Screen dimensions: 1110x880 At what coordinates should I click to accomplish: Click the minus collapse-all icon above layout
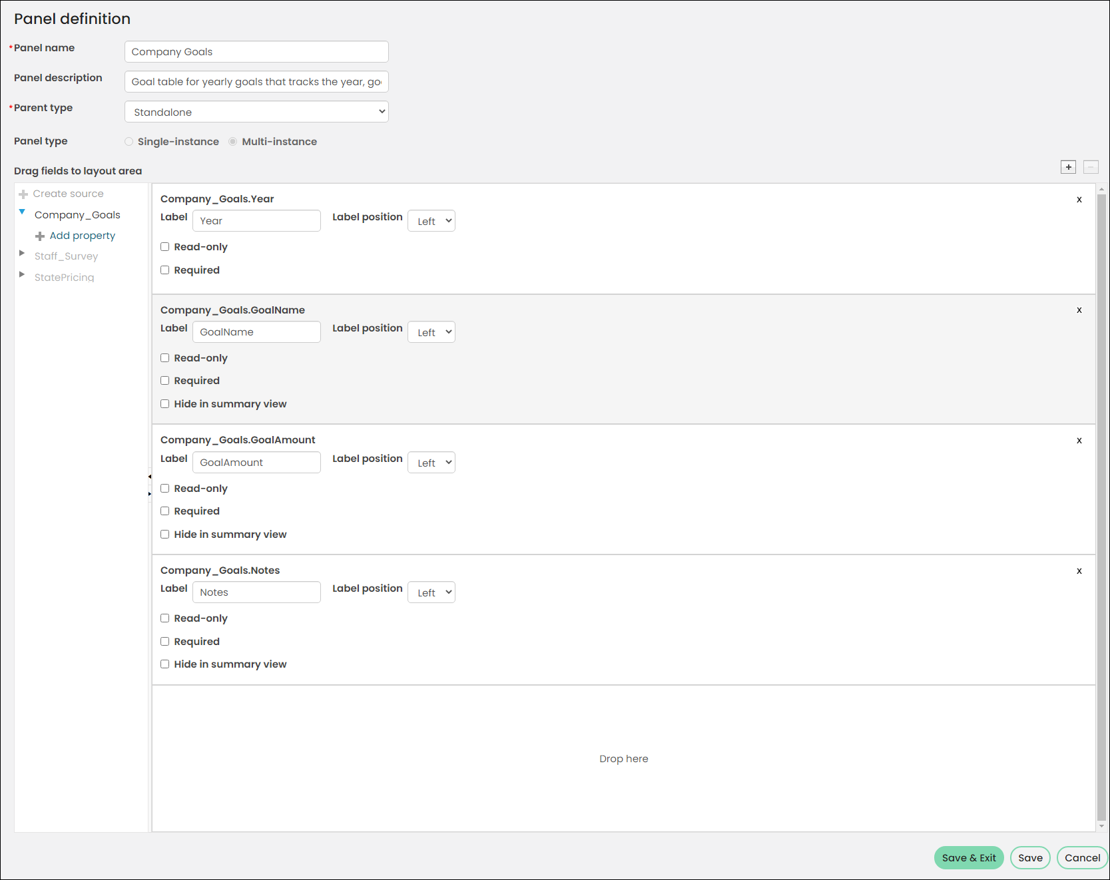click(x=1091, y=167)
